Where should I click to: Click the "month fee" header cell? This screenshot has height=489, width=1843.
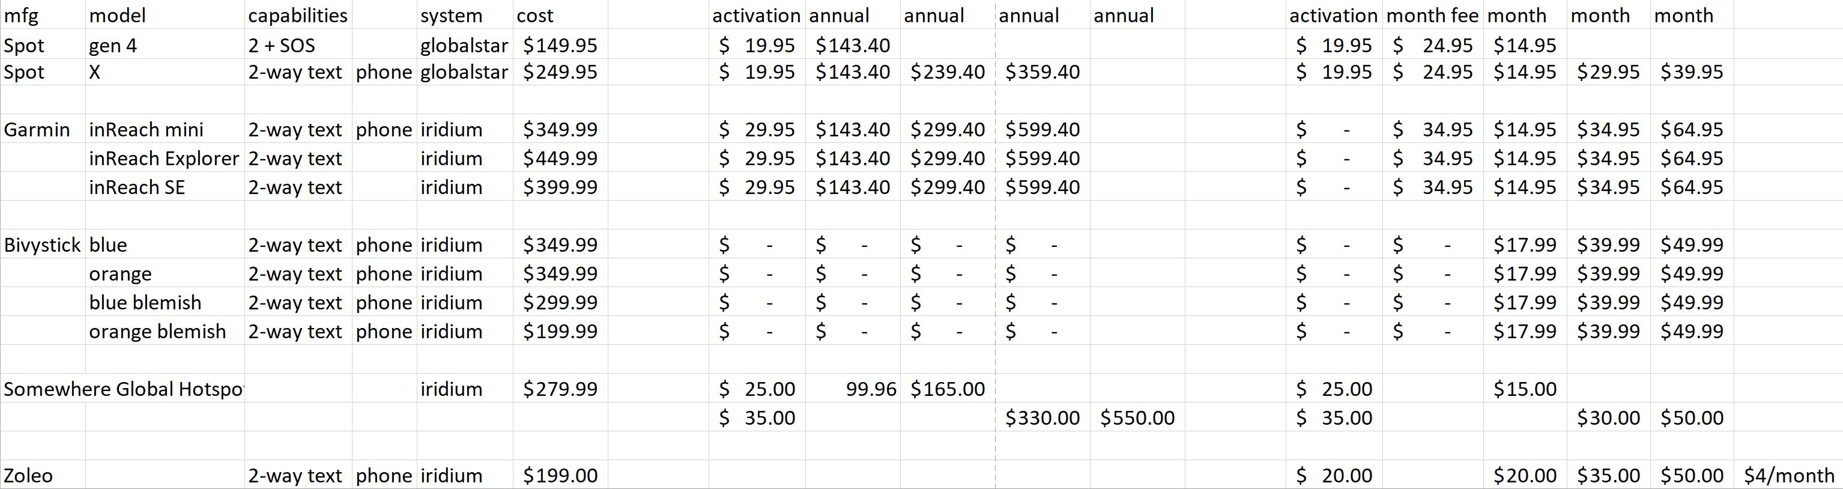(x=1432, y=15)
